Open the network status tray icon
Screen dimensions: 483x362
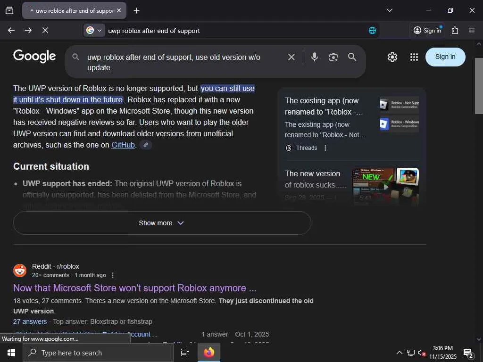[411, 353]
